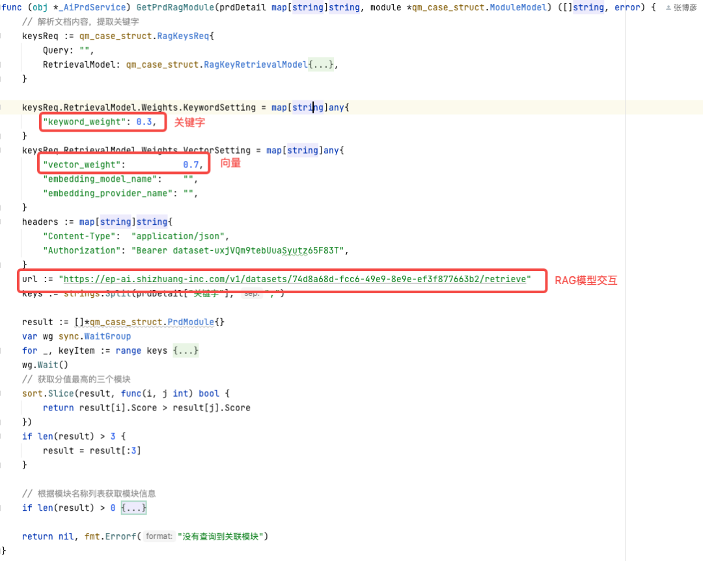This screenshot has height=561, width=703.
Task: Click the wg.Wait() call
Action: click(46, 365)
